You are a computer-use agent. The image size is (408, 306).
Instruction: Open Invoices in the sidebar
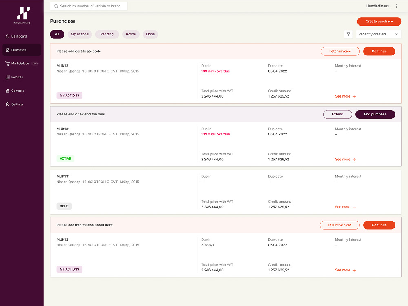[x=22, y=77]
